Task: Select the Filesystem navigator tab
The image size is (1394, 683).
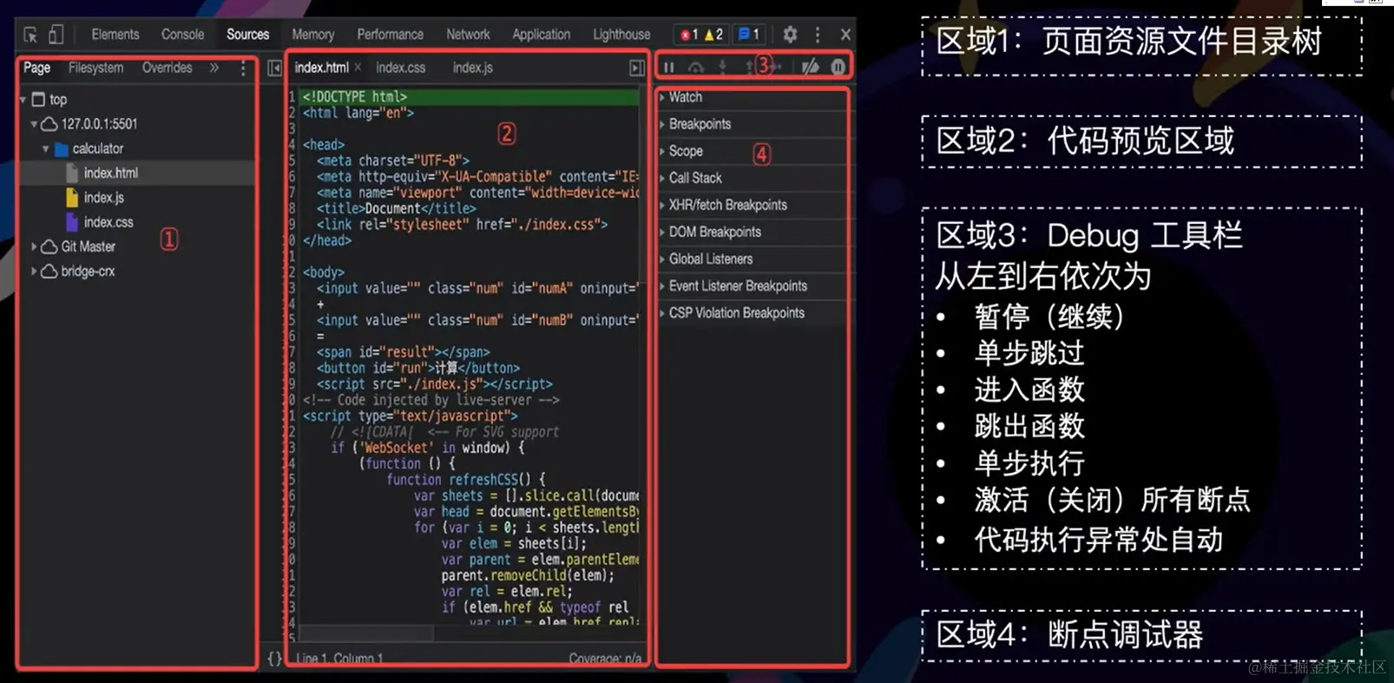Action: tap(95, 68)
